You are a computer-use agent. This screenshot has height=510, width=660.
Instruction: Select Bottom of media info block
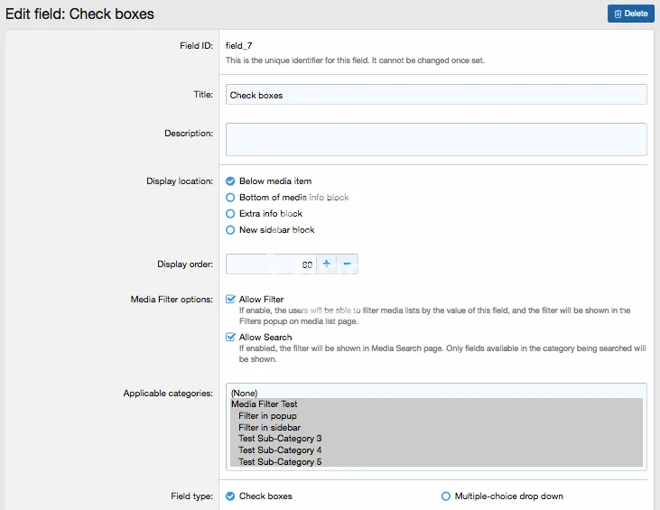tap(230, 198)
